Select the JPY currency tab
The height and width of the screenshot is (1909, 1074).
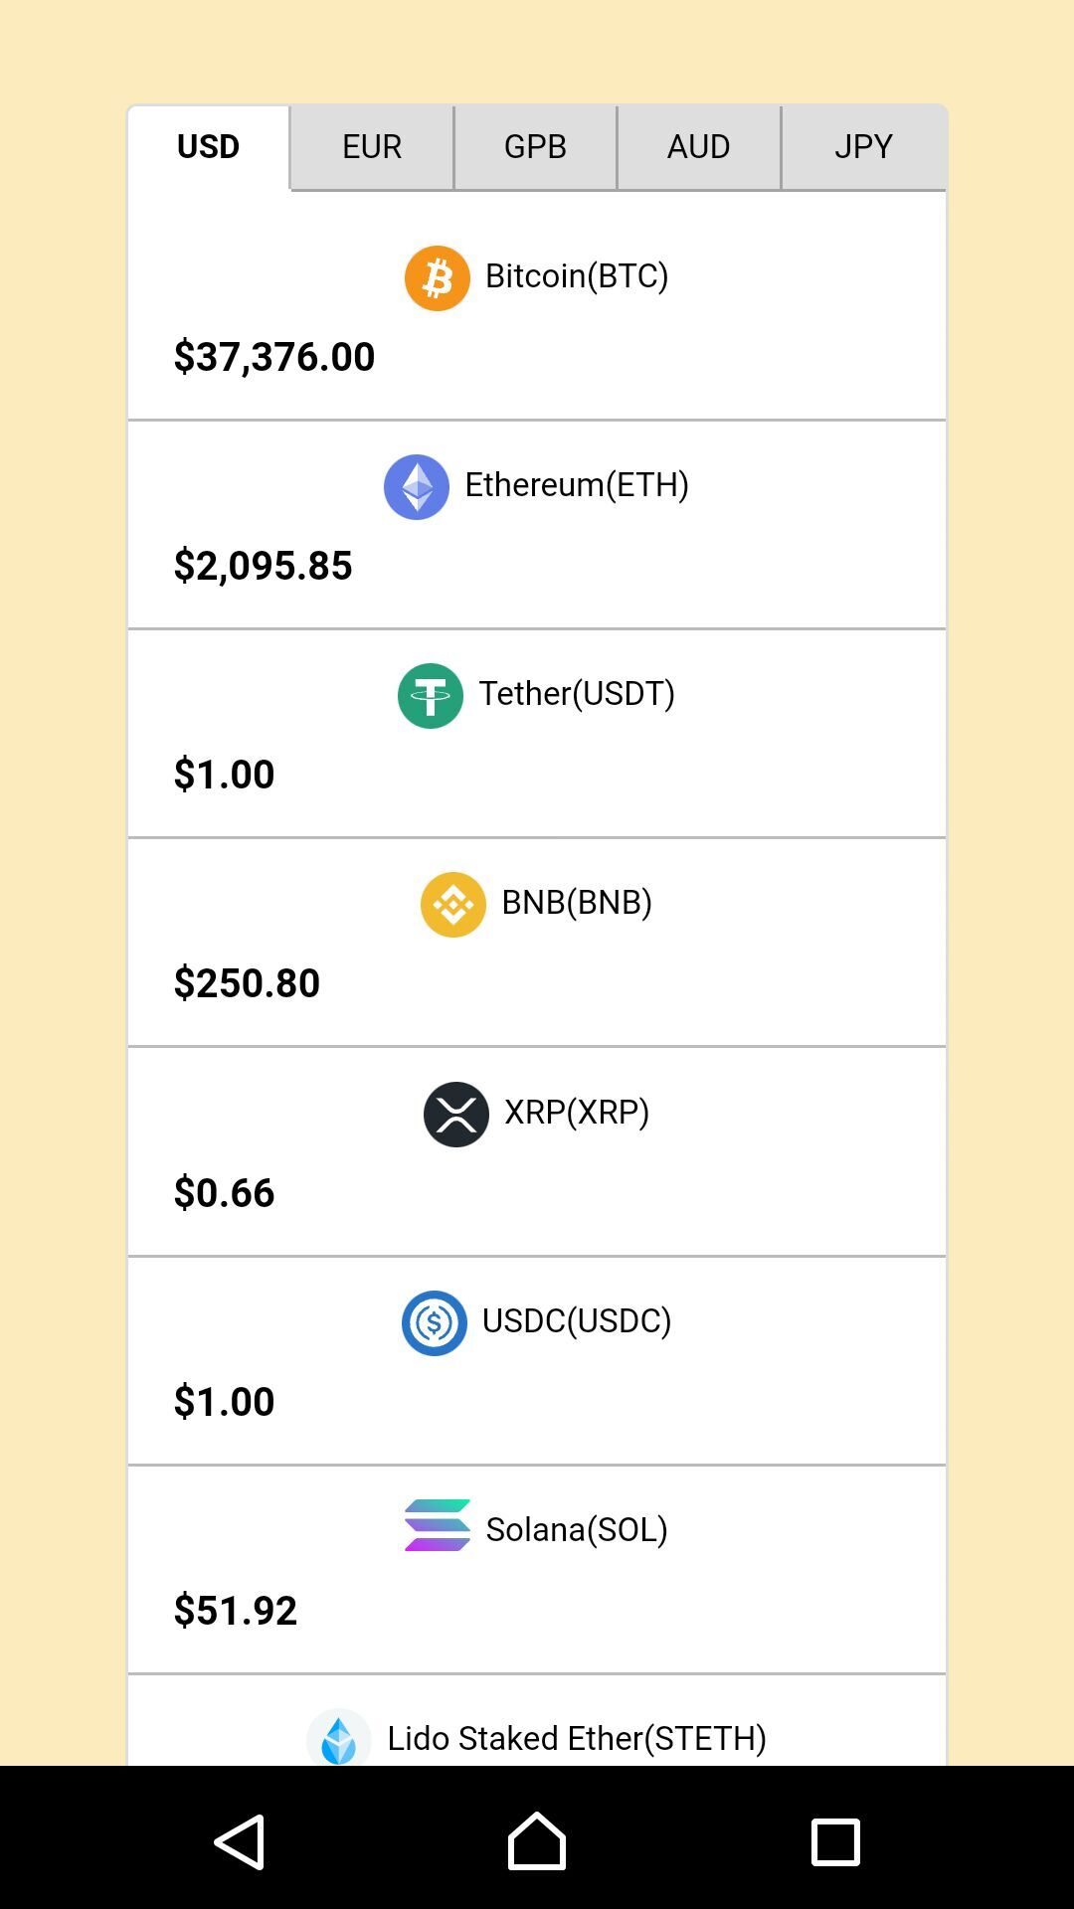pyautogui.click(x=863, y=147)
